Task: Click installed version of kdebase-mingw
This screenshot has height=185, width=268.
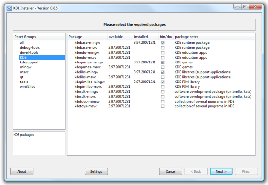Action: 145,42
